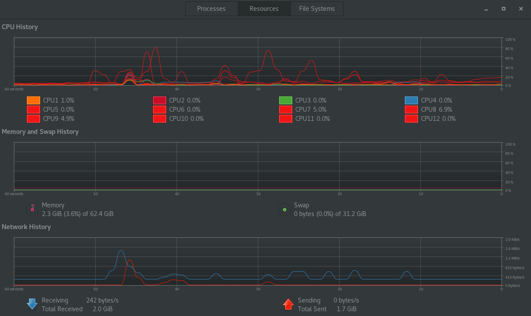The height and width of the screenshot is (316, 531).
Task: Click the orange CPU1 color swatch
Action: (33, 100)
